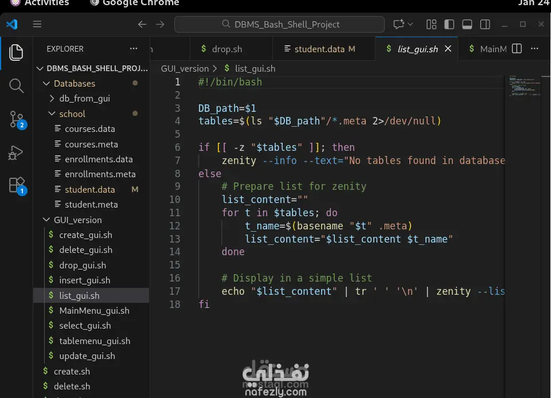Click line number 11 in the gutter
This screenshot has height=398, width=551.
tap(175, 213)
